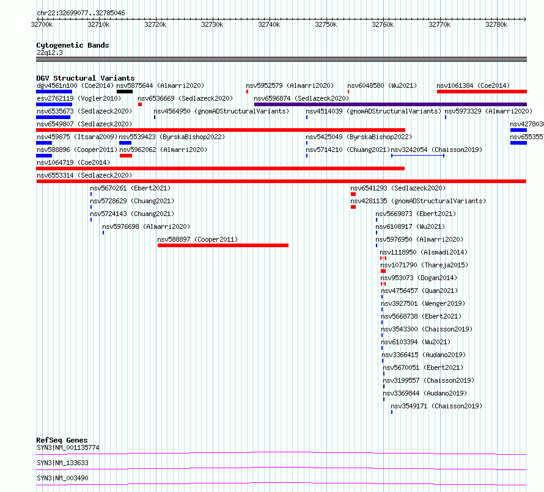Viewport: 544px width, 492px height.
Task: Open nsv1064719 (Coe2014) label
Action: [x=73, y=162]
